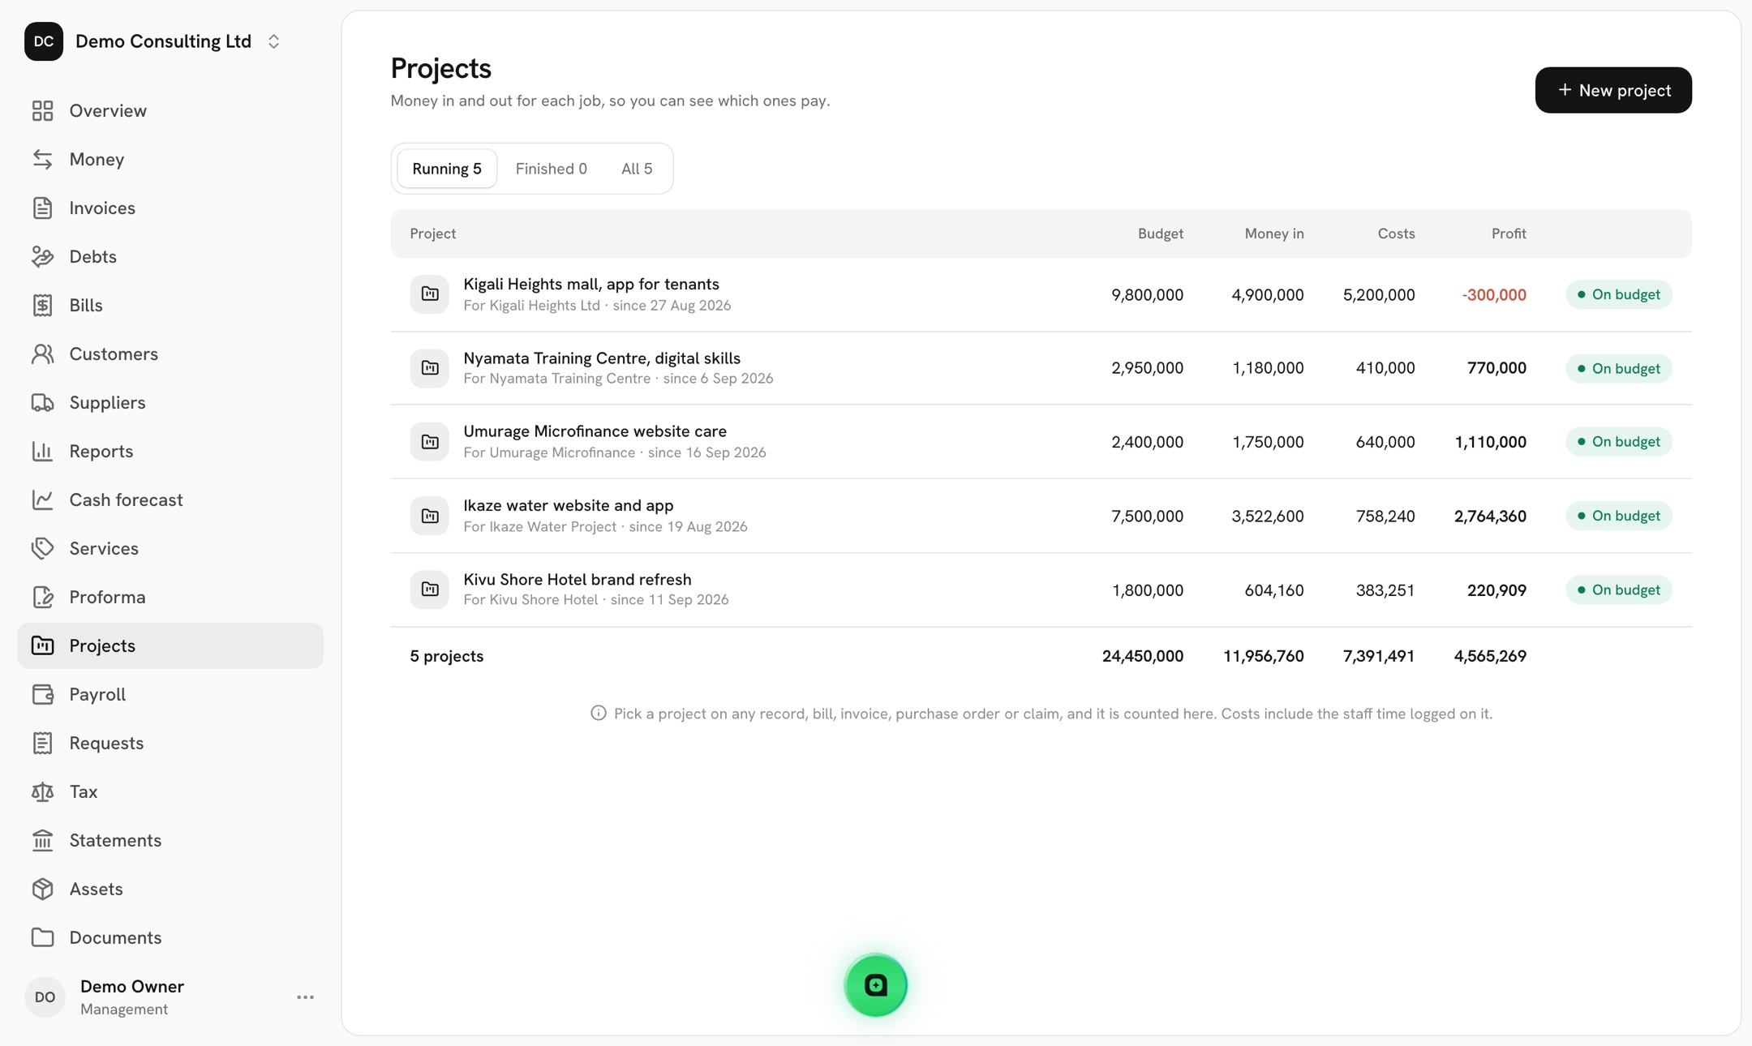Click On budget badge for Kigali Heights
The width and height of the screenshot is (1752, 1046).
pos(1618,294)
